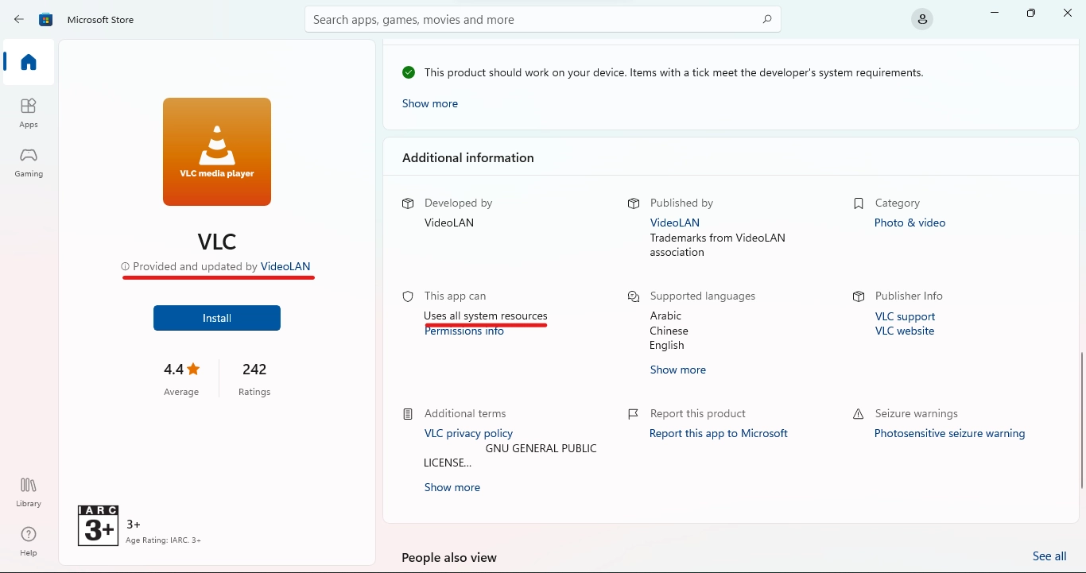
Task: Open the Gaming section in sidebar
Action: [29, 162]
